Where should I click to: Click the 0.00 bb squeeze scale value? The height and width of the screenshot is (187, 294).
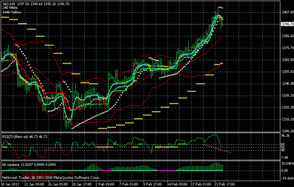[x=285, y=171]
